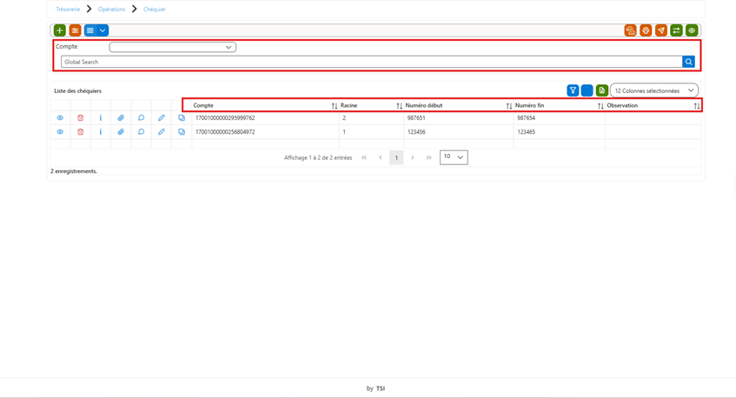Edit row 17001000000295999762 with pencil icon
Viewport: 736px width, 398px height.
161,118
